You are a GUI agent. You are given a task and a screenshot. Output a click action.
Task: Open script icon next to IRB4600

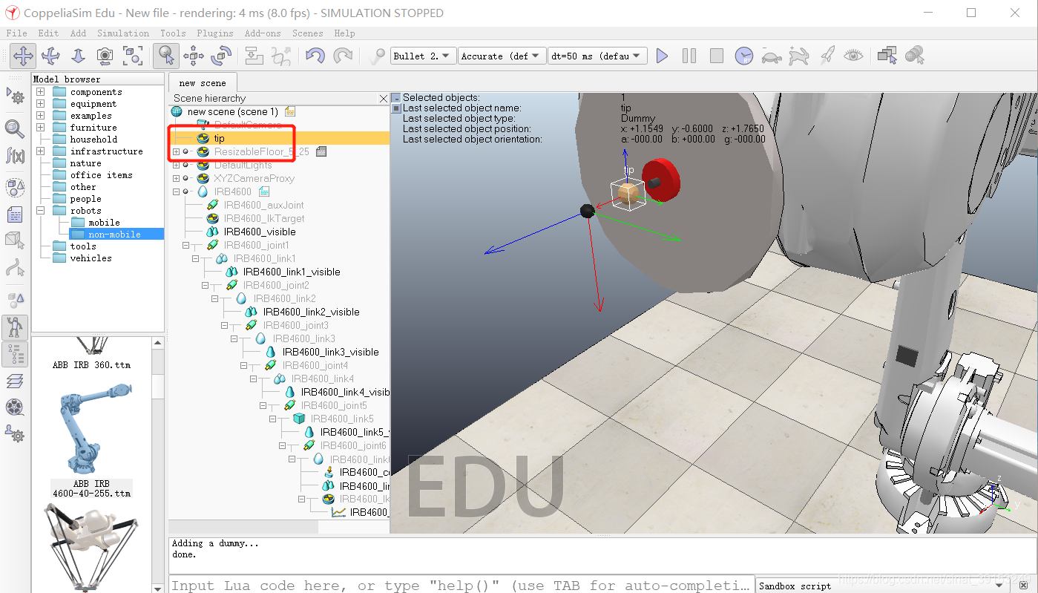point(264,191)
